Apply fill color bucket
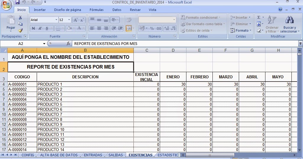Viewport: 303px width, 159px height. coord(69,28)
